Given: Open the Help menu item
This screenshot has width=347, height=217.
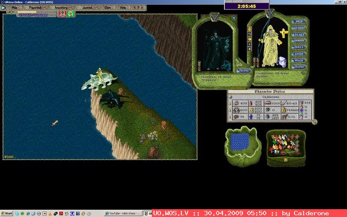Looking at the screenshot, I should [x=123, y=7].
